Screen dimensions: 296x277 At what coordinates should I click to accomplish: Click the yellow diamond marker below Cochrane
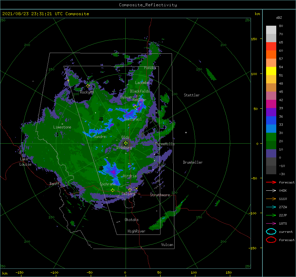pos(113,190)
